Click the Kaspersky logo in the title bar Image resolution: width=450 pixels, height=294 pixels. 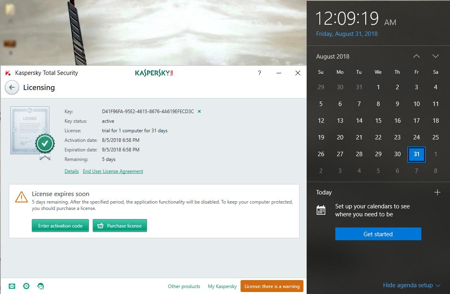pyautogui.click(x=154, y=73)
